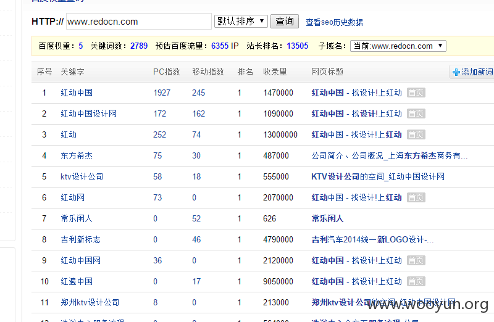
Task: Open keyword 郑州ktv设计公司
Action: [90, 302]
